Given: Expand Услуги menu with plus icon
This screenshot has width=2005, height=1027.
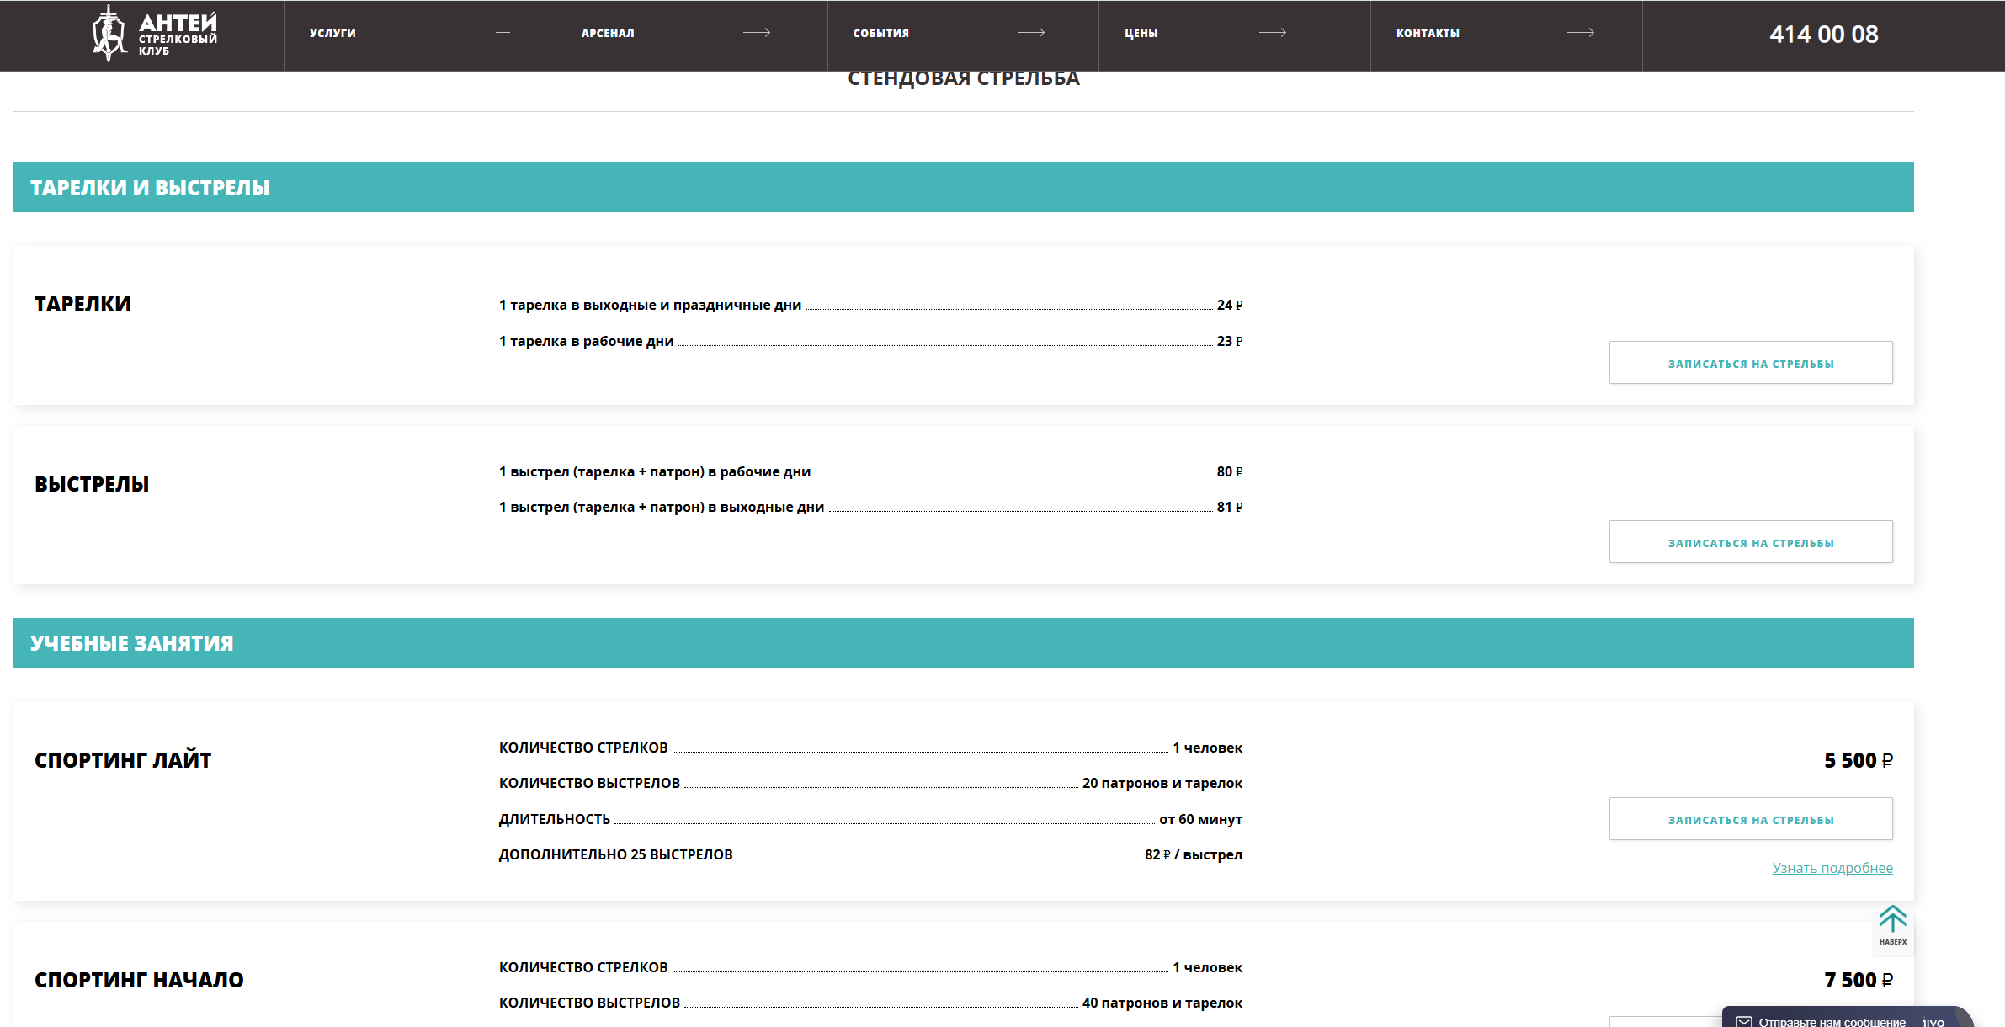Looking at the screenshot, I should (503, 33).
